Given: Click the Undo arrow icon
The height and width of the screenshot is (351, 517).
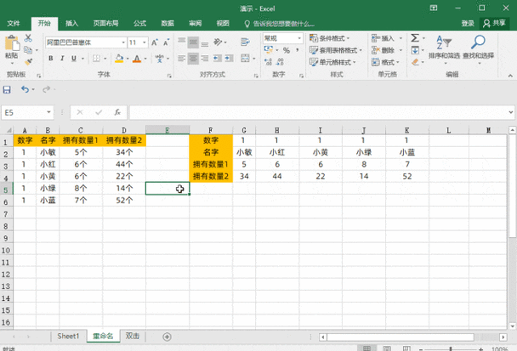Looking at the screenshot, I should (x=25, y=89).
